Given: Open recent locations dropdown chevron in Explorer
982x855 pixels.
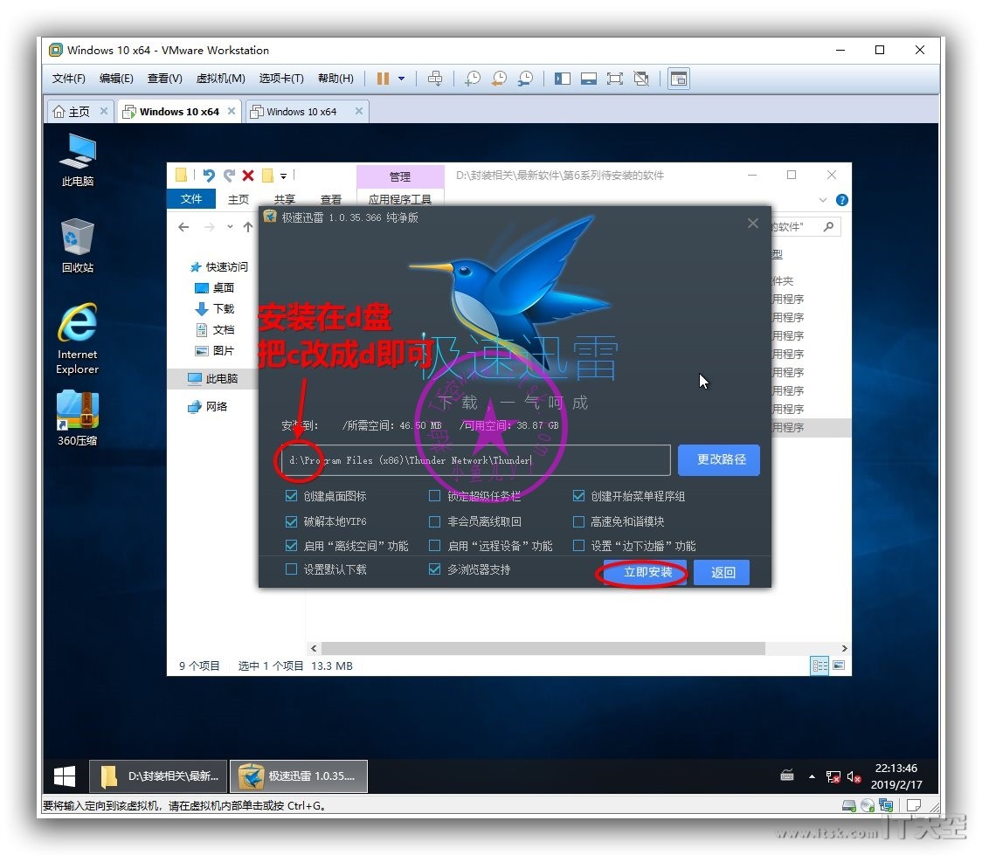Looking at the screenshot, I should (230, 226).
